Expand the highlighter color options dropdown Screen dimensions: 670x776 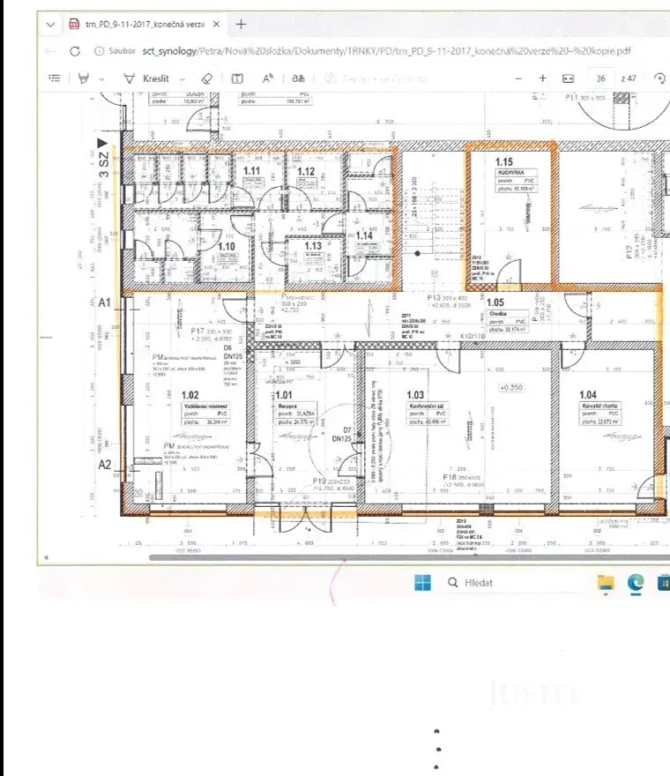click(102, 78)
